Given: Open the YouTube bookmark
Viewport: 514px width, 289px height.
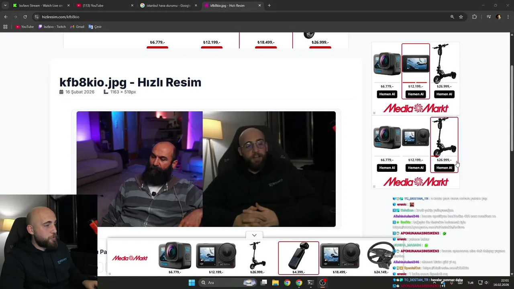Looking at the screenshot, I should pos(24,26).
